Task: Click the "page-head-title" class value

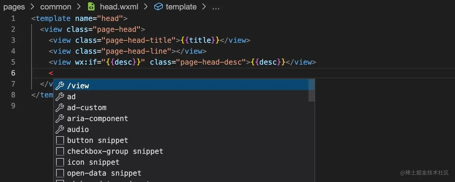Action: [139, 40]
